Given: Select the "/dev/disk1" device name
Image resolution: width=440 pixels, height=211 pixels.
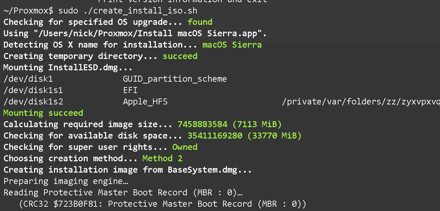Looking at the screenshot, I should point(28,79).
